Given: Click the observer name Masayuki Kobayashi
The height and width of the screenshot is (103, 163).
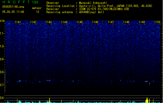Looking at the screenshot, I should (93, 3).
